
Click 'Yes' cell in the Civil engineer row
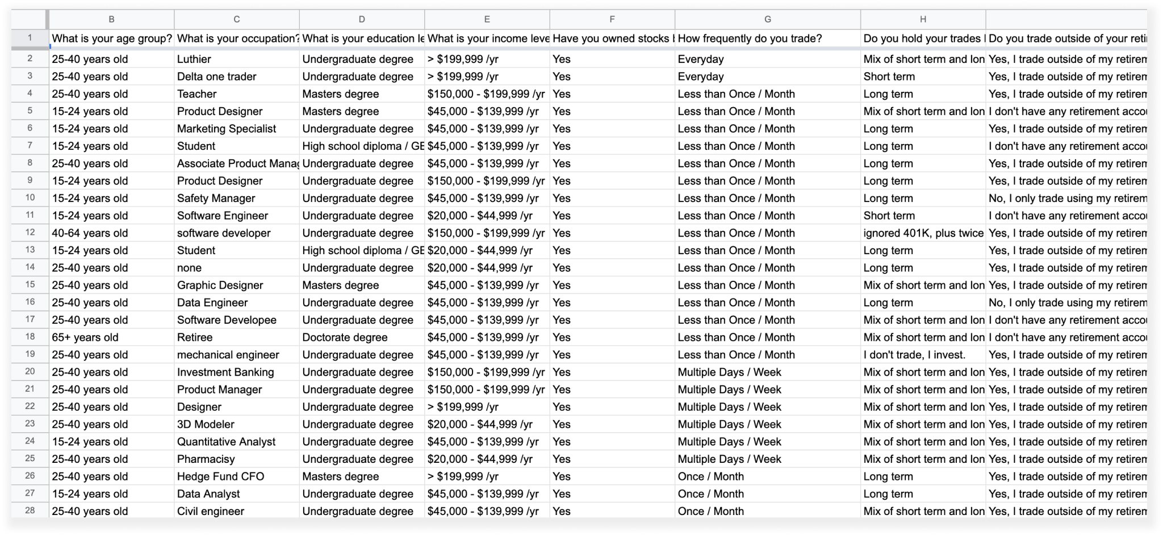point(612,511)
